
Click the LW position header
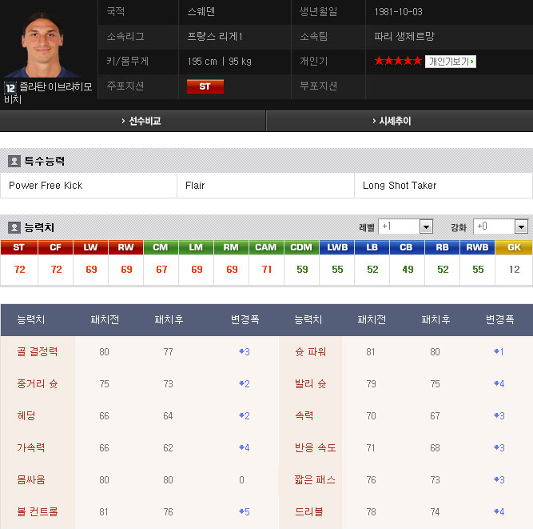(x=91, y=247)
